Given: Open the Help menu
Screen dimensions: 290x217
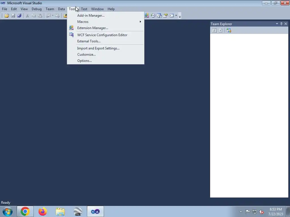Looking at the screenshot, I should [111, 9].
